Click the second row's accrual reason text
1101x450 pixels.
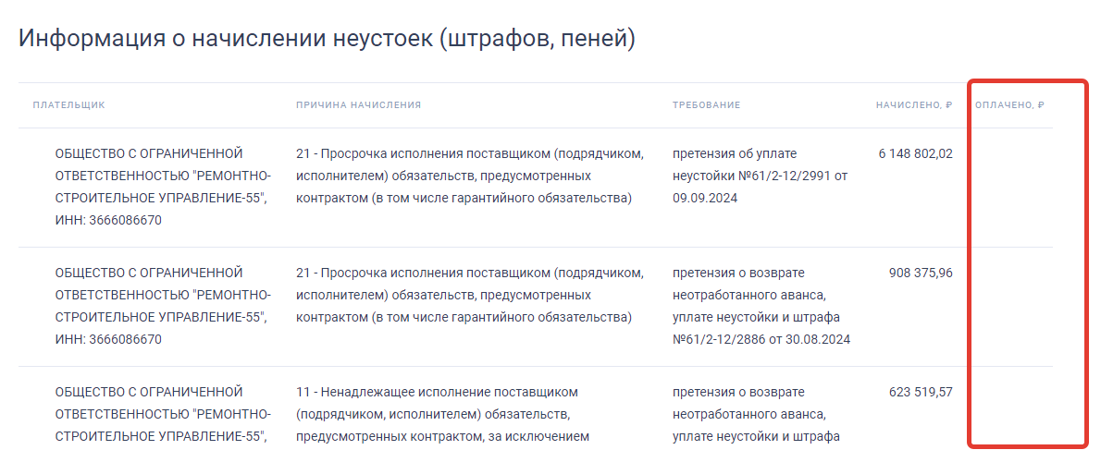coord(469,295)
